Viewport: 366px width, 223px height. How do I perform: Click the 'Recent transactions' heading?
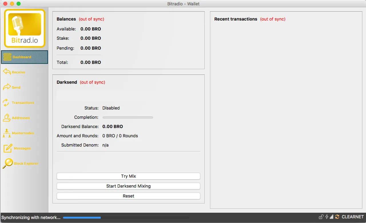pos(236,19)
